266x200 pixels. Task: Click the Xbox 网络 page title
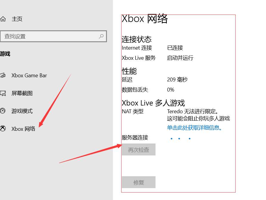145,19
